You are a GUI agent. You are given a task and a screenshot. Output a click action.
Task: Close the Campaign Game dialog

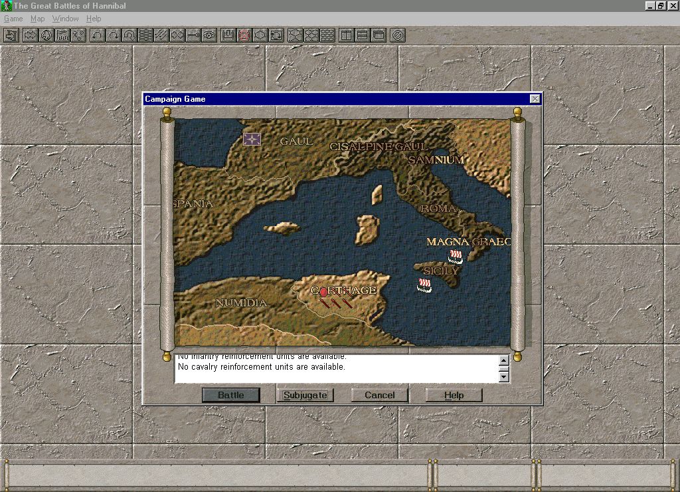coord(535,99)
